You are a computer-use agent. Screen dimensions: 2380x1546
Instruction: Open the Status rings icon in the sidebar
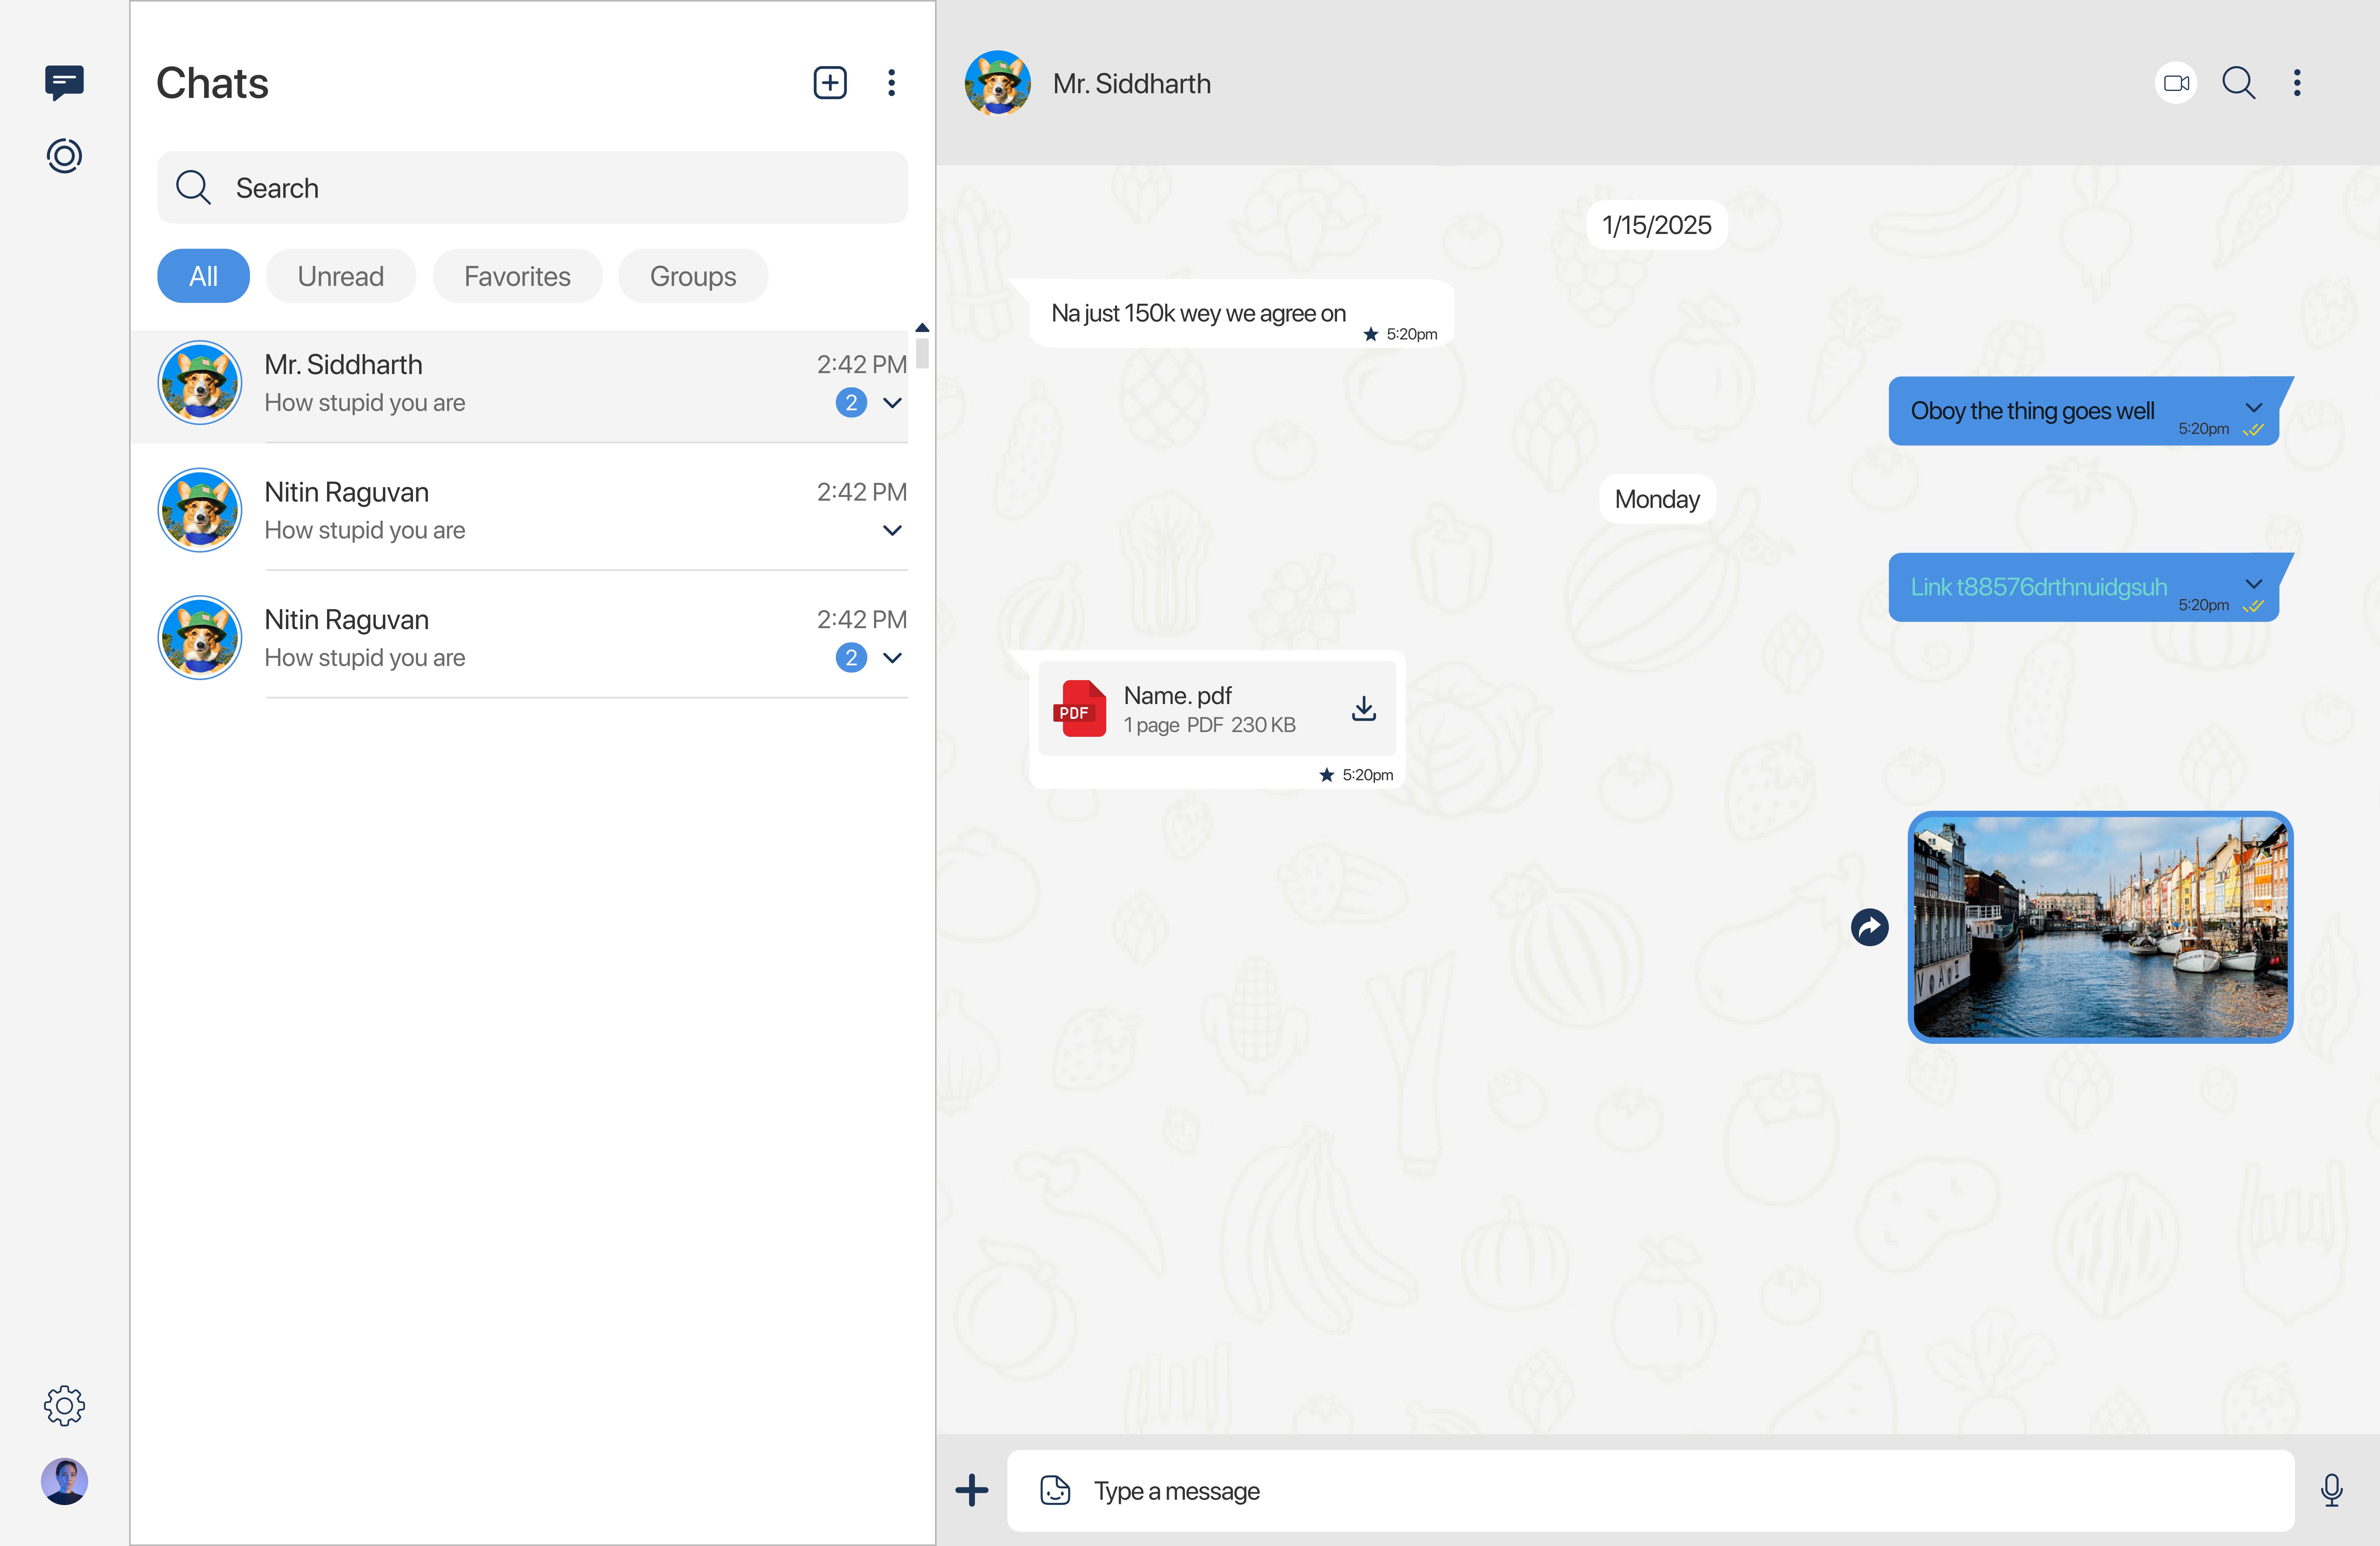tap(64, 156)
